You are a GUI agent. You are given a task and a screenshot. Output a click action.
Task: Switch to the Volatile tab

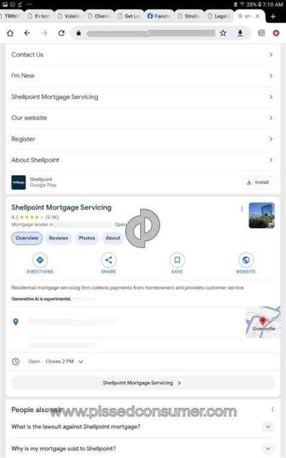point(69,16)
